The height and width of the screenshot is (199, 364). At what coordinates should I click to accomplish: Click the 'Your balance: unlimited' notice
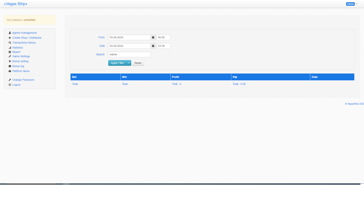coord(30,20)
